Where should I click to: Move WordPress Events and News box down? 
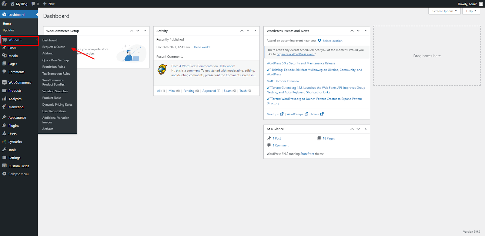click(x=358, y=31)
